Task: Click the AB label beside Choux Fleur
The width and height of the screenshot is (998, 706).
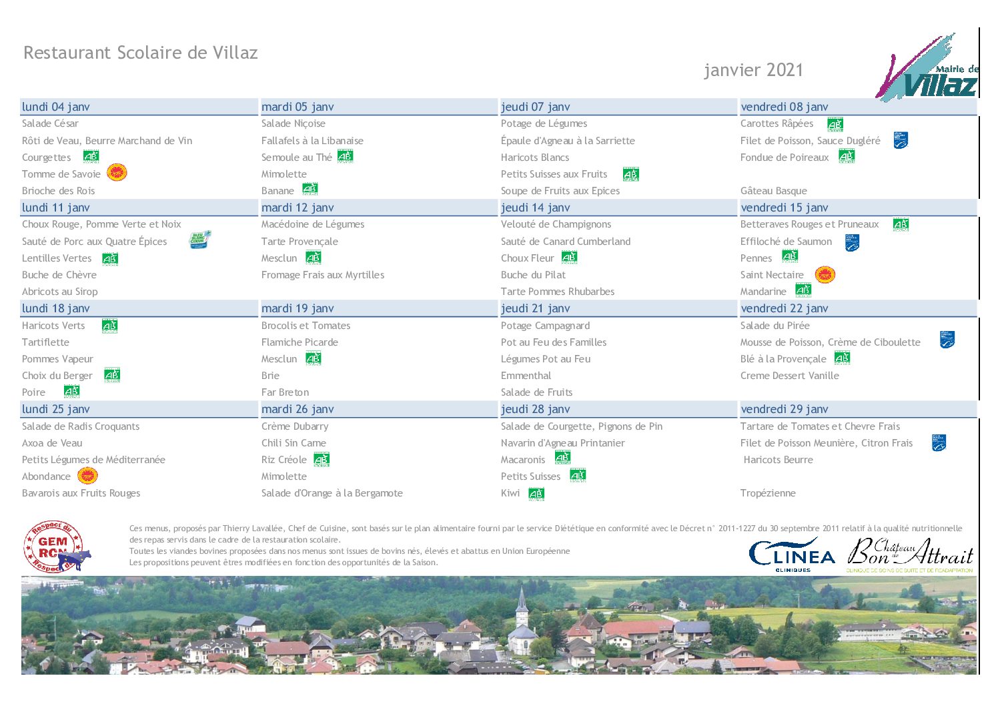Action: 569,258
